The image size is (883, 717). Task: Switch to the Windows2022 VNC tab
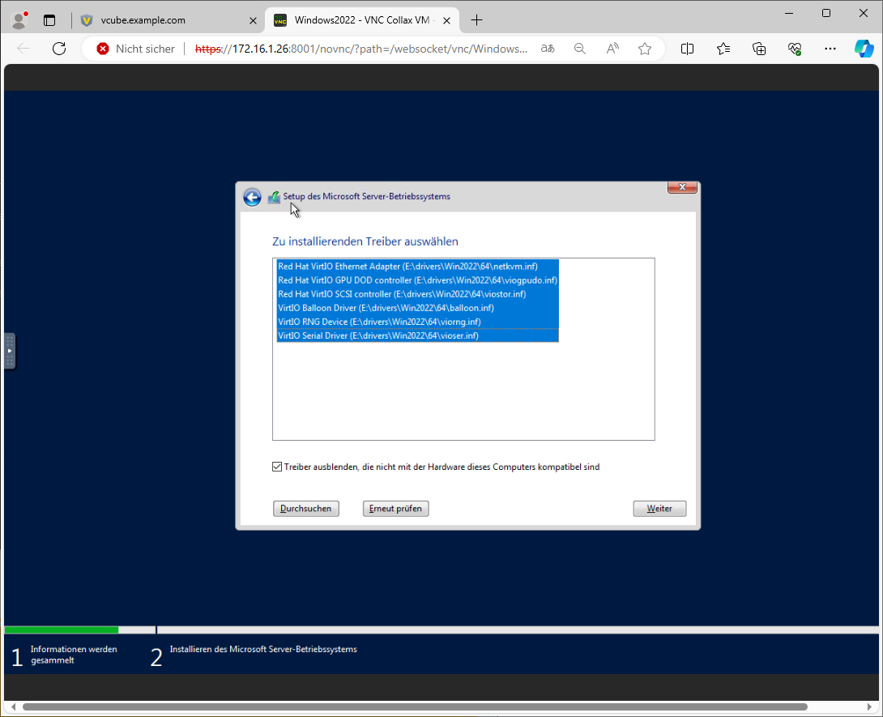click(x=362, y=20)
